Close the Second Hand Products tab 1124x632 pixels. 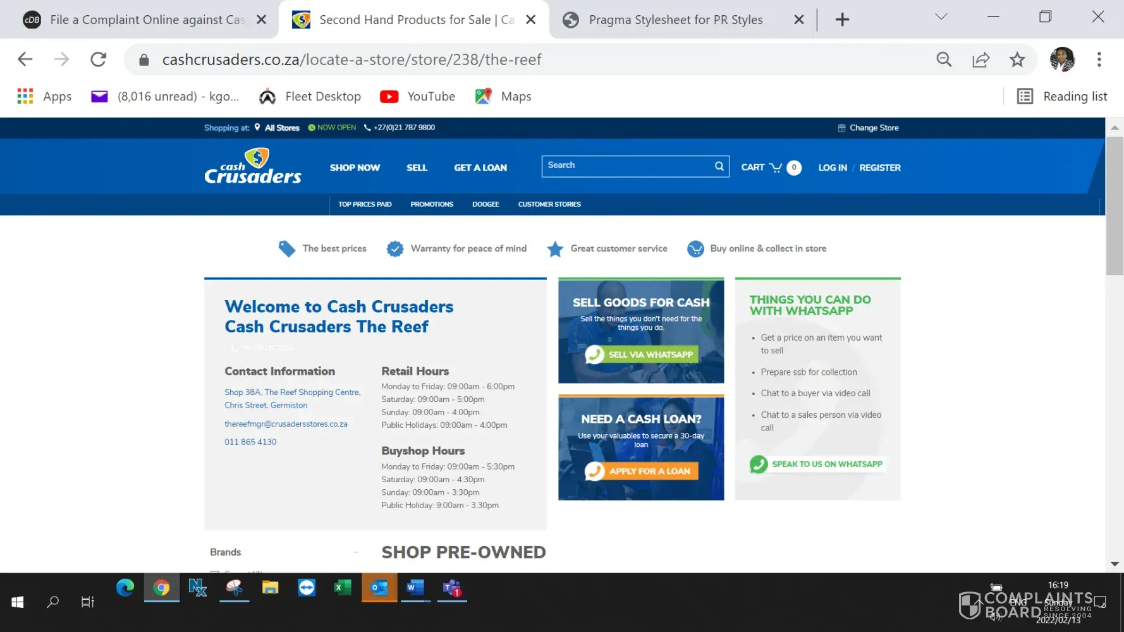[x=531, y=20]
